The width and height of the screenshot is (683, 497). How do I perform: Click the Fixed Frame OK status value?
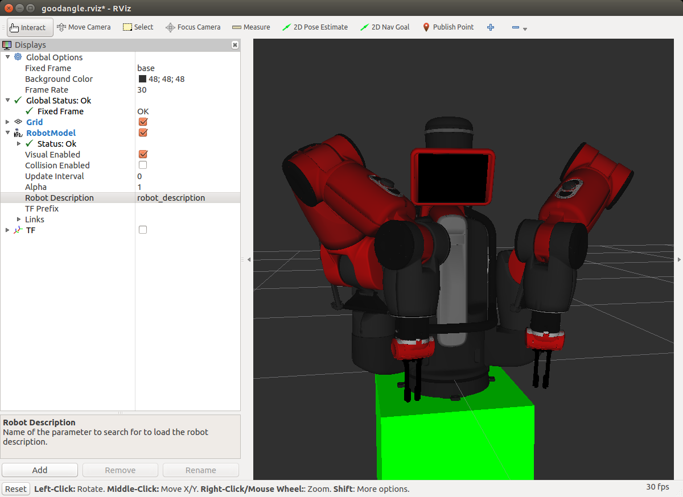[143, 111]
